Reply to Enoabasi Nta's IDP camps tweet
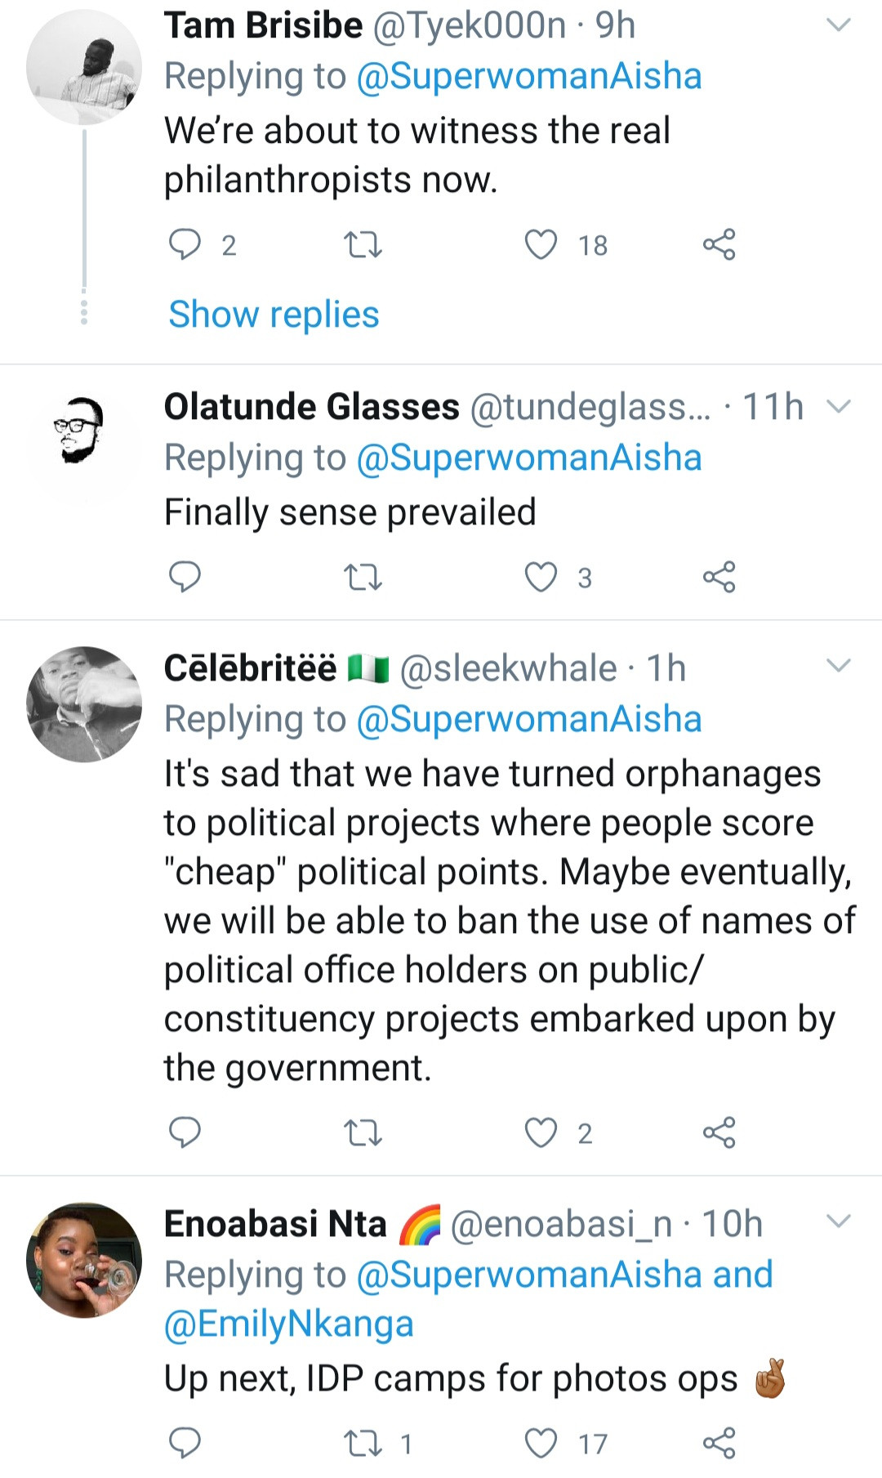The image size is (882, 1478). tap(185, 1443)
